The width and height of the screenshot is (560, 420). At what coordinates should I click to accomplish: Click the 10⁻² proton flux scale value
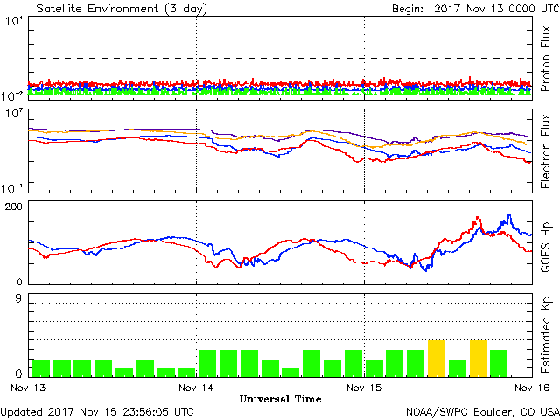click(12, 95)
